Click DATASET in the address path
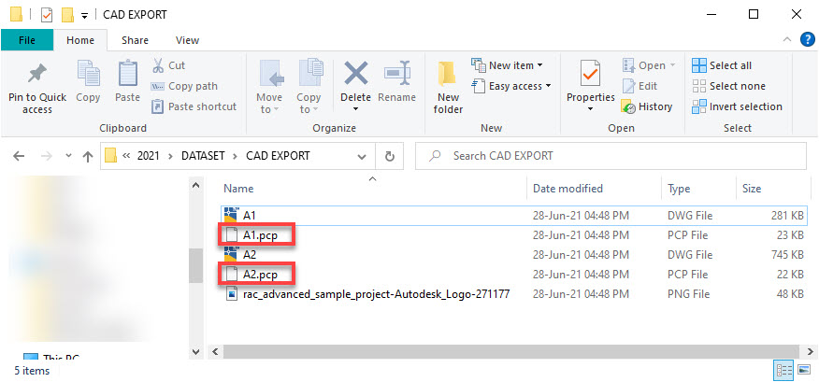The height and width of the screenshot is (382, 819). click(203, 156)
